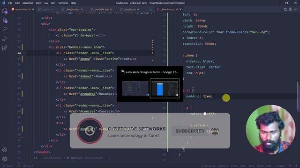Open the View menu
This screenshot has height=168, width=300.
point(38,3)
